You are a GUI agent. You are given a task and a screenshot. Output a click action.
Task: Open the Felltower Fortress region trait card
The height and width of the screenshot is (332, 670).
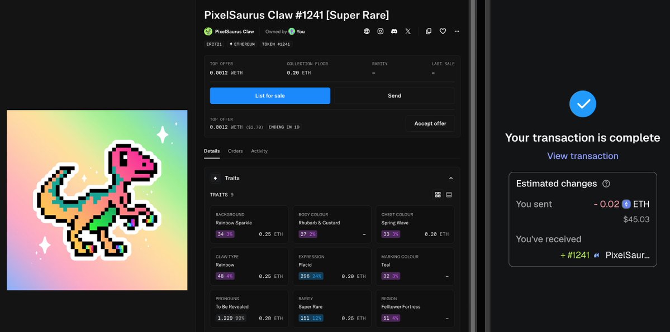(x=415, y=309)
